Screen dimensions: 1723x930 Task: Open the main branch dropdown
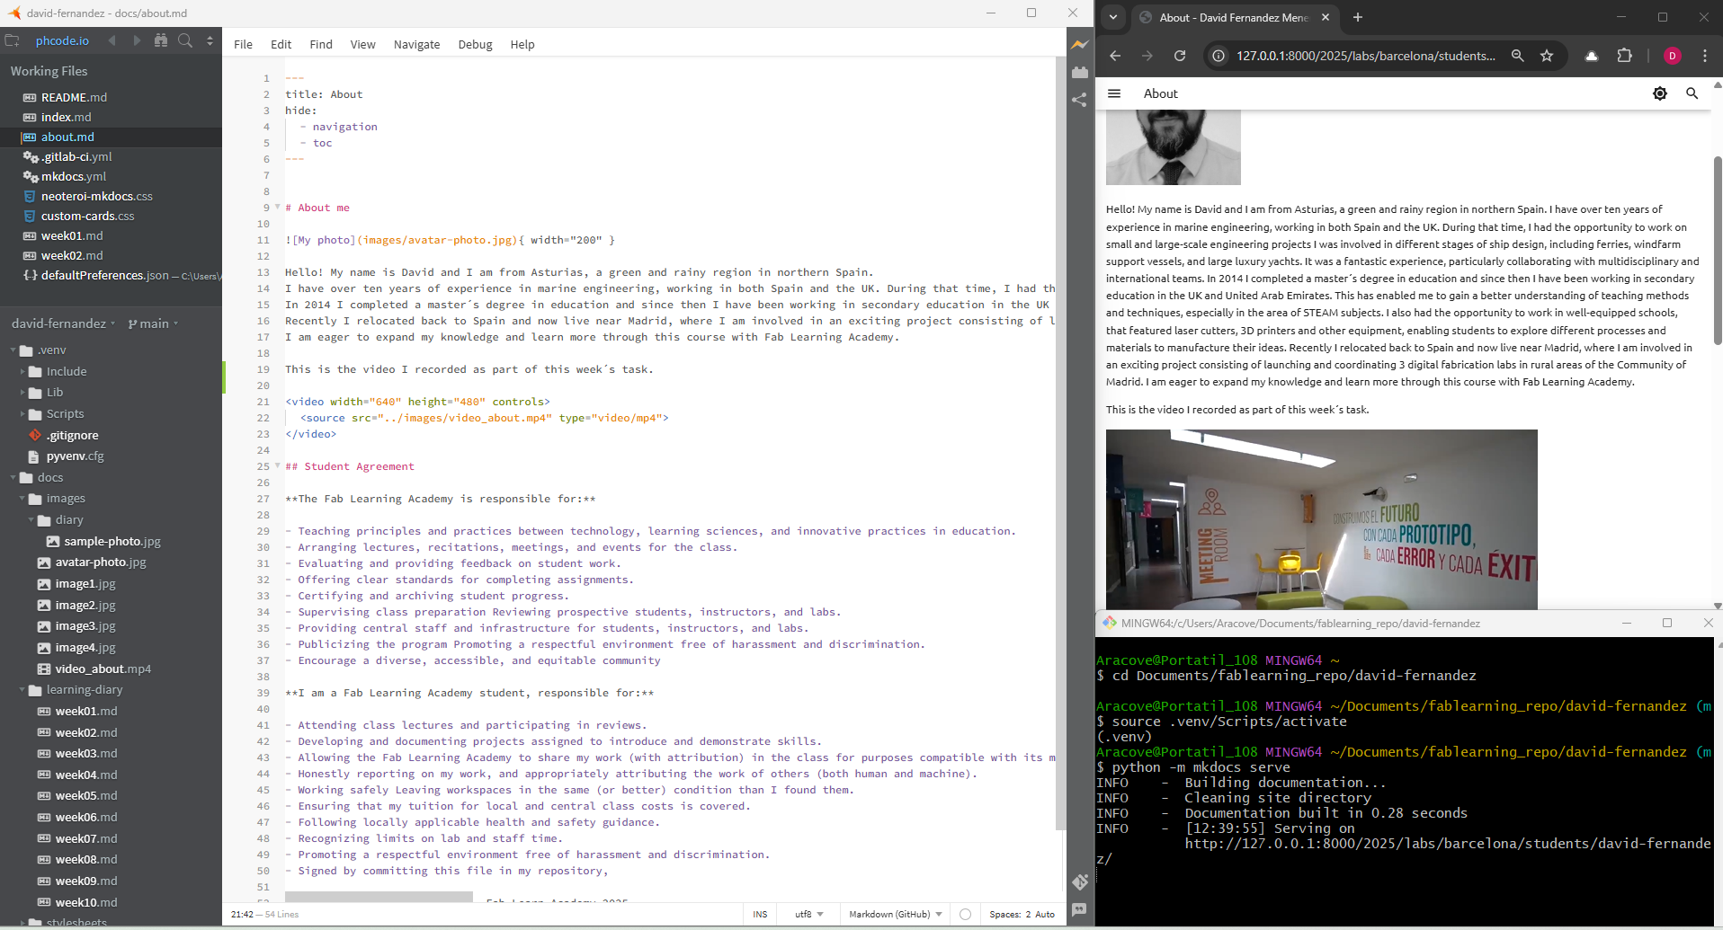(154, 323)
